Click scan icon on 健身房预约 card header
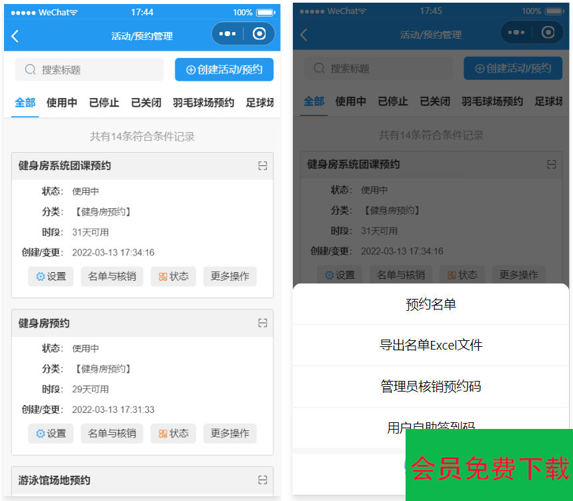The image size is (573, 501). point(263,323)
